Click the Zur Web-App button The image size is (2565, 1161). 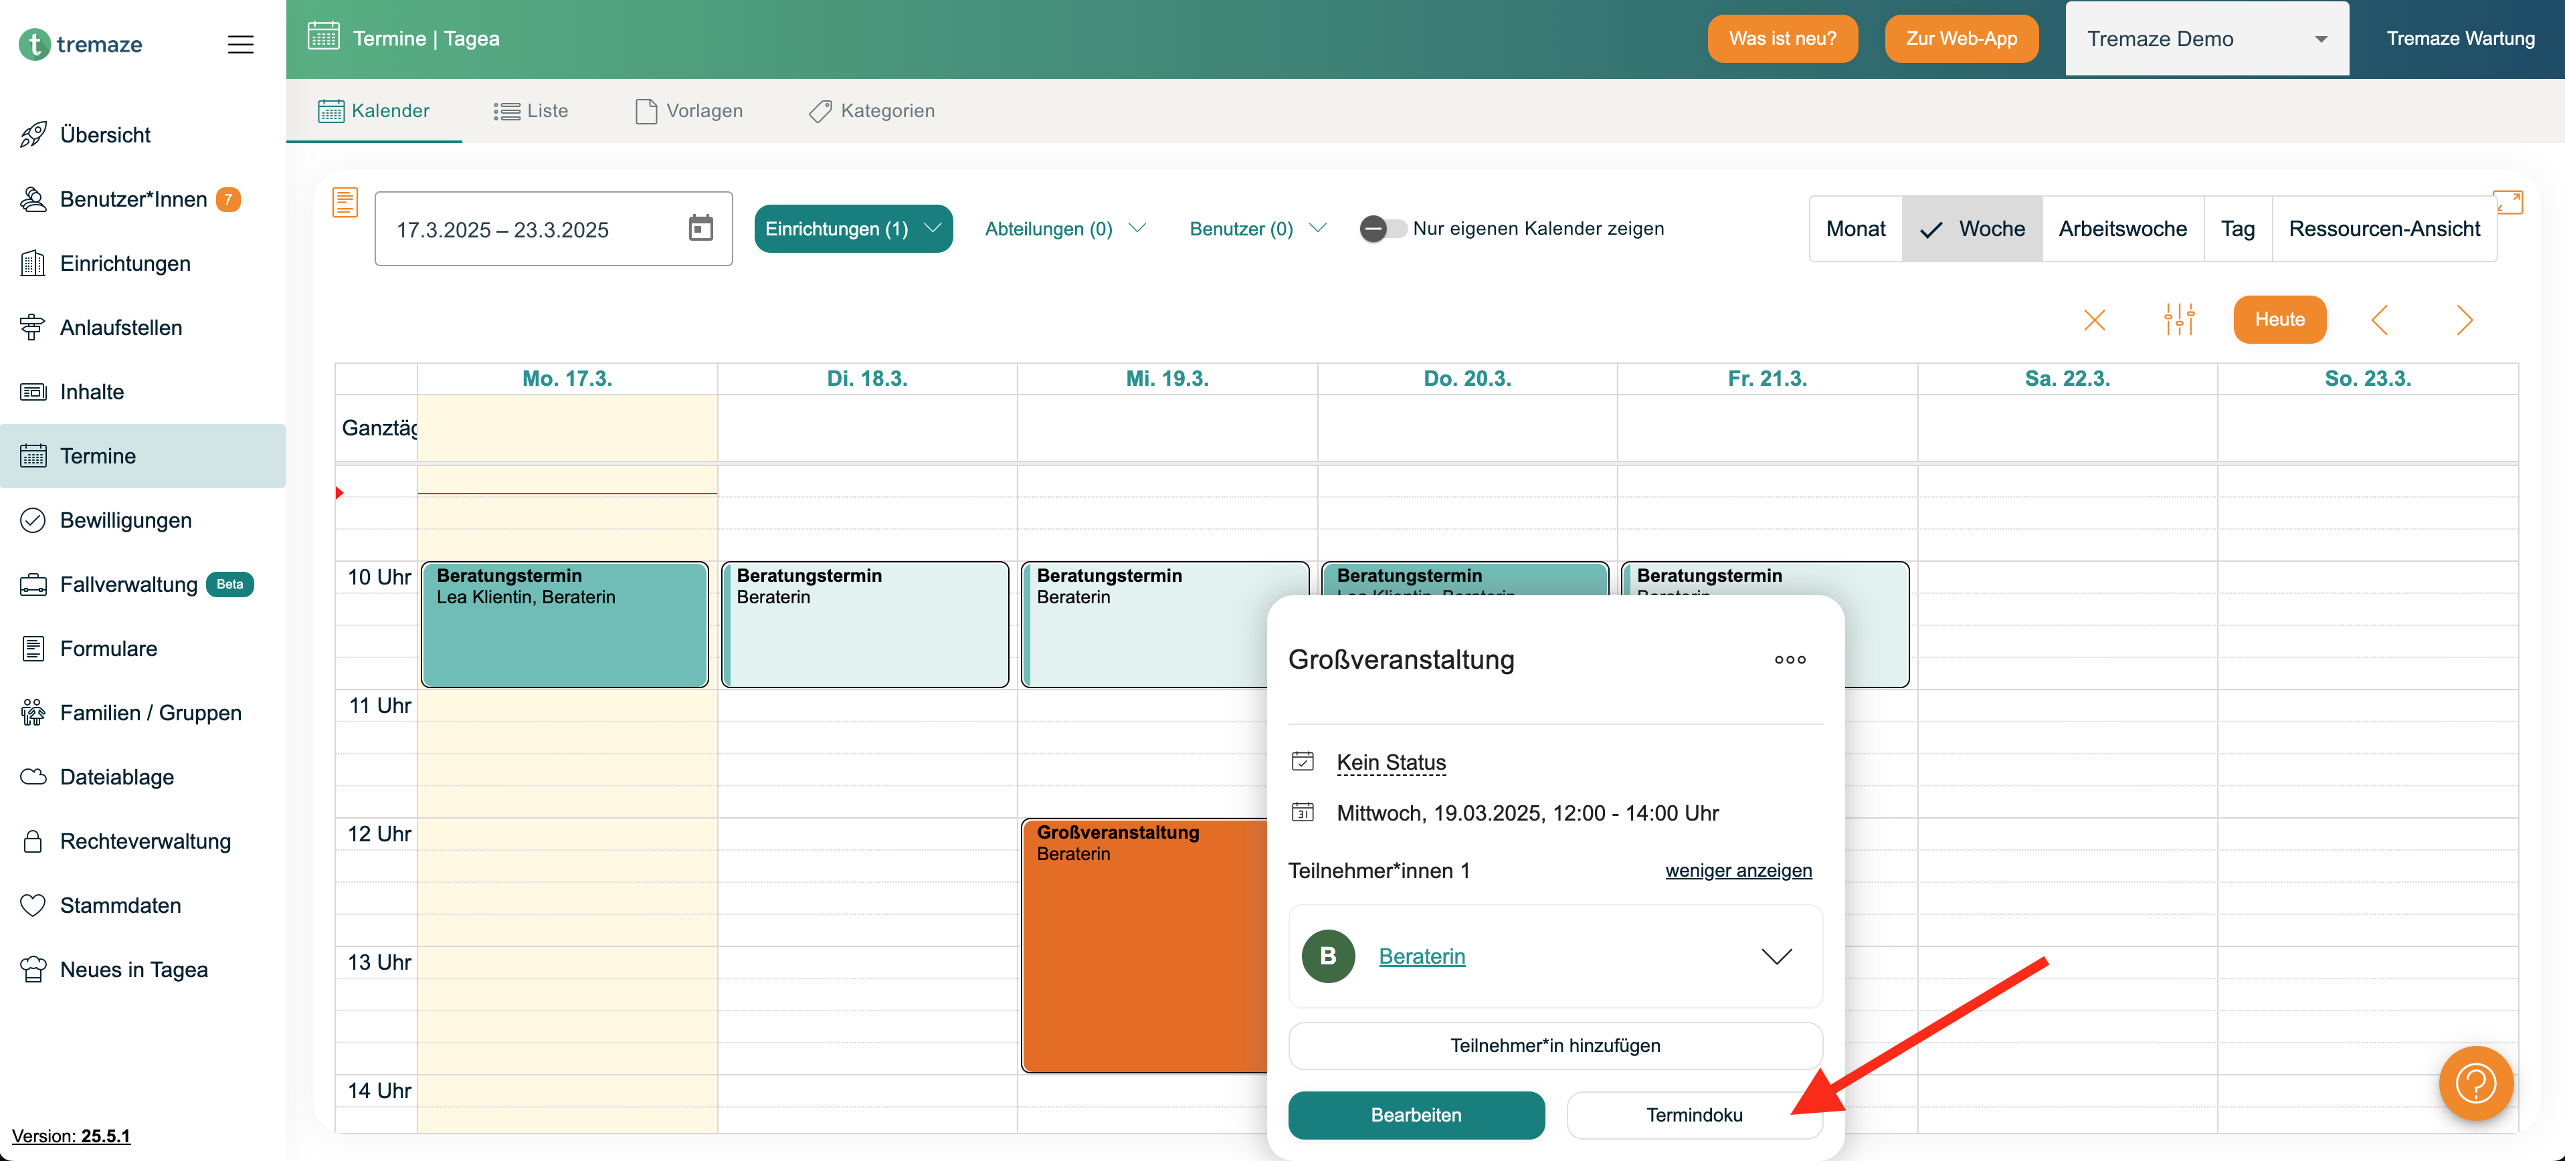pyautogui.click(x=1962, y=39)
